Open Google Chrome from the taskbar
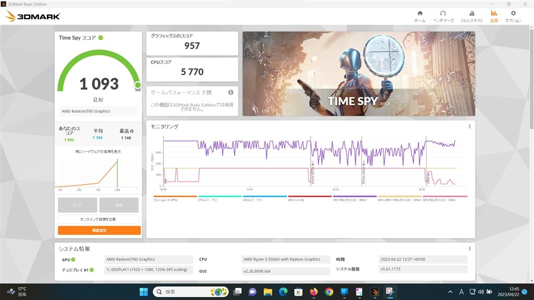The height and width of the screenshot is (300, 534). (x=329, y=292)
